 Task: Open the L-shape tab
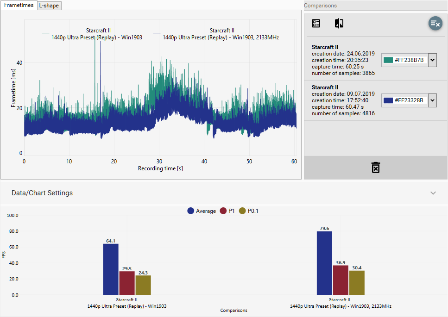pyautogui.click(x=49, y=6)
